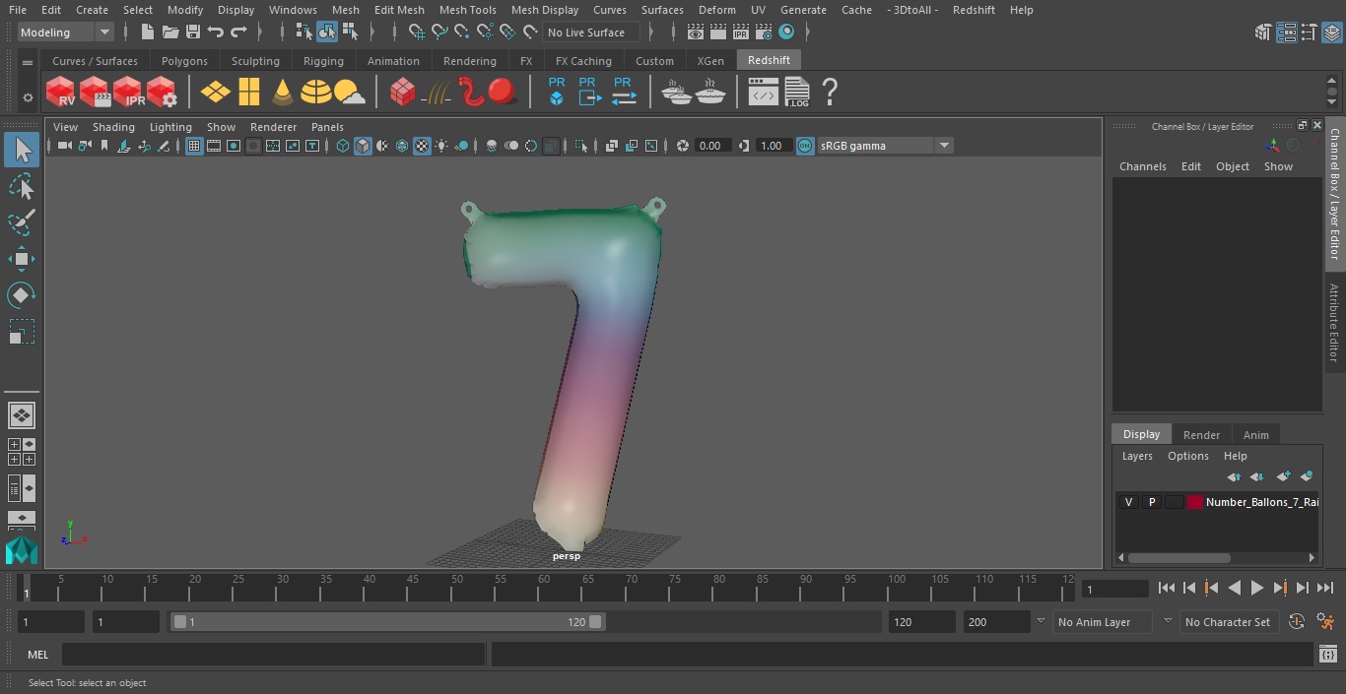Play animation forward button
Viewport: 1346px width, 694px height.
pyautogui.click(x=1256, y=588)
